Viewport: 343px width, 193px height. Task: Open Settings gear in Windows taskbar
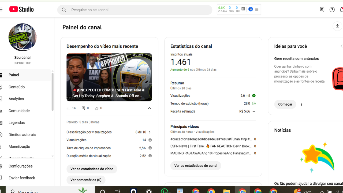(x=149, y=191)
